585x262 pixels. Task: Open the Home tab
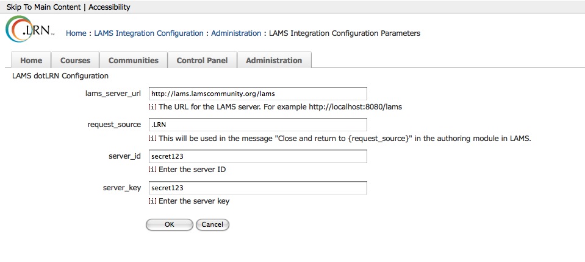(x=31, y=60)
